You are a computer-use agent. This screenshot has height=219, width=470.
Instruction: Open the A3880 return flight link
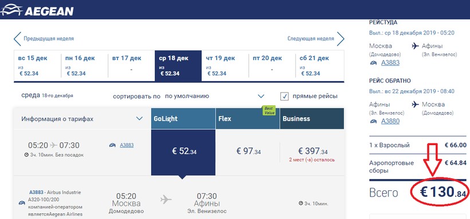pyautogui.click(x=390, y=121)
